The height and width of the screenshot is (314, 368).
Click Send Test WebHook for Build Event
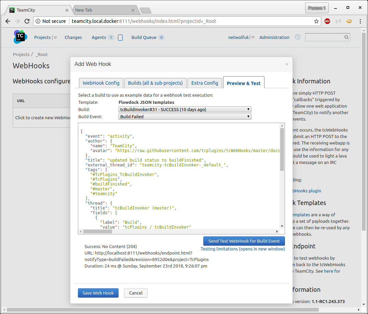[x=244, y=241]
